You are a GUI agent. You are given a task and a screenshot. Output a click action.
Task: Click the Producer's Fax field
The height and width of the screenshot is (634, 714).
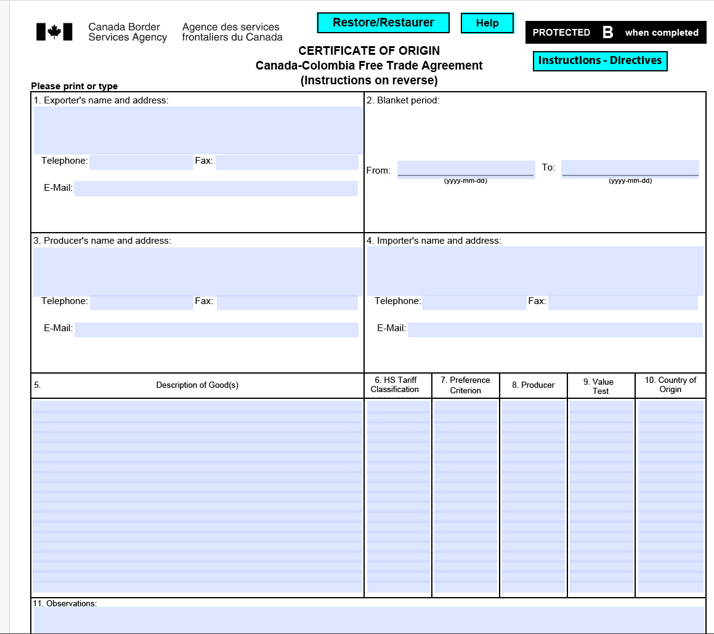pos(287,303)
